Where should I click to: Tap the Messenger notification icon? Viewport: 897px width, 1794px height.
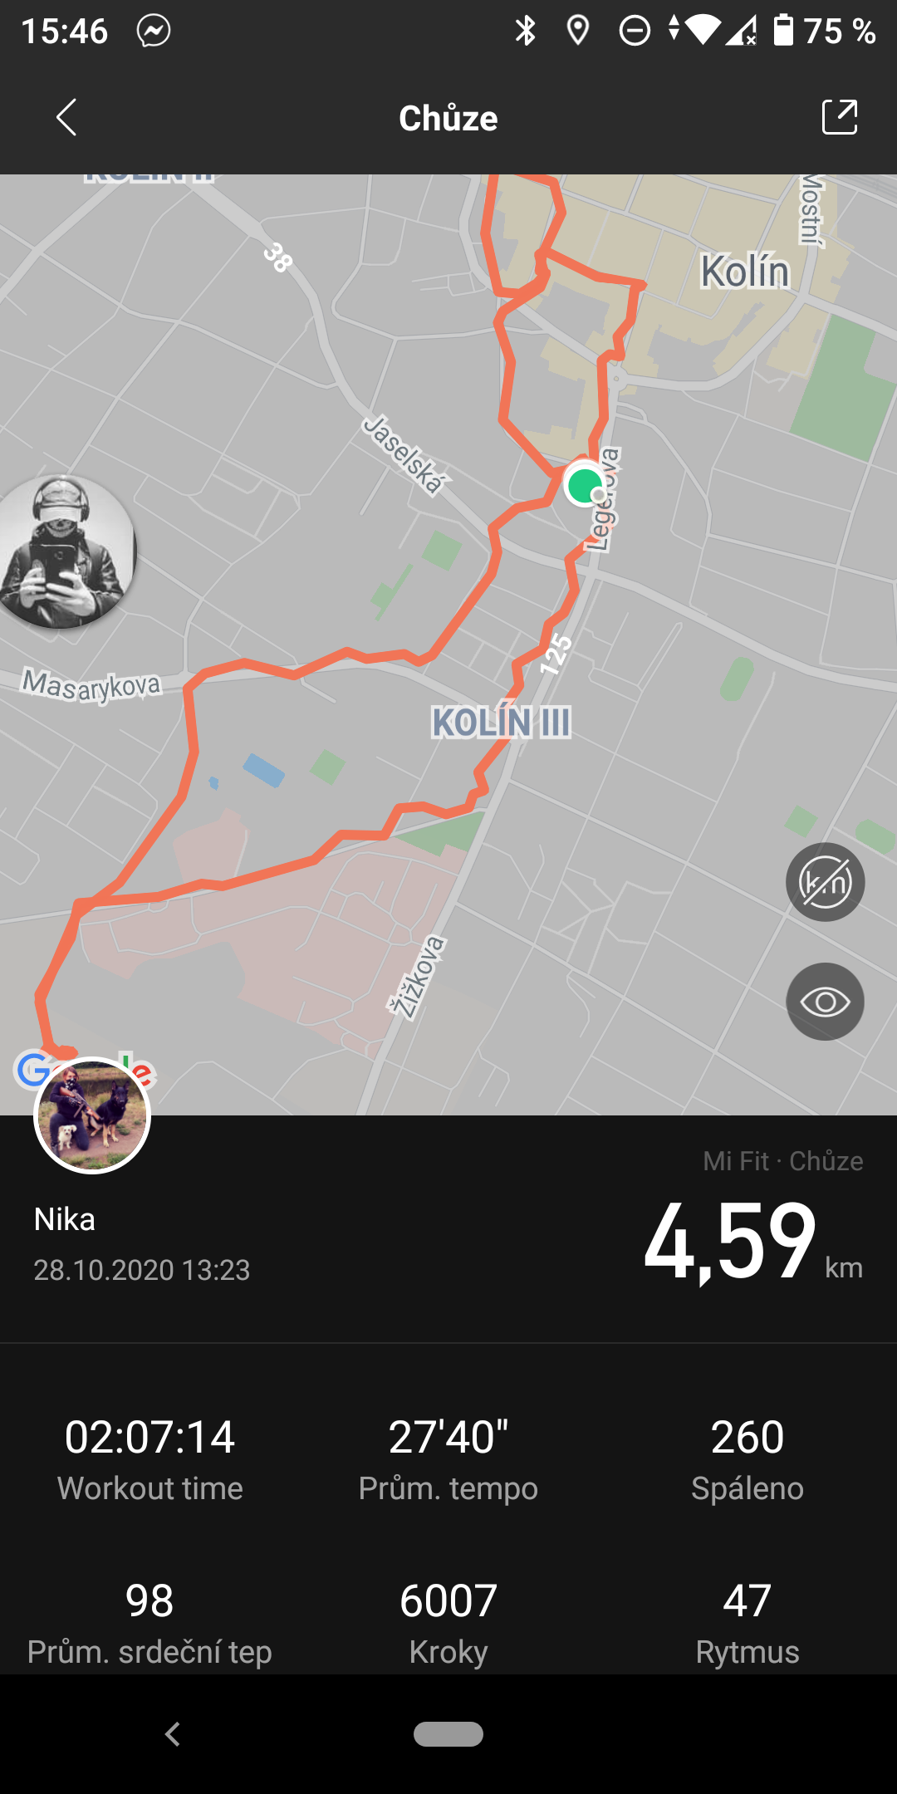[154, 32]
